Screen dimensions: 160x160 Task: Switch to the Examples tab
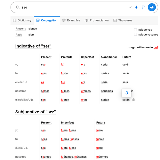[71, 20]
